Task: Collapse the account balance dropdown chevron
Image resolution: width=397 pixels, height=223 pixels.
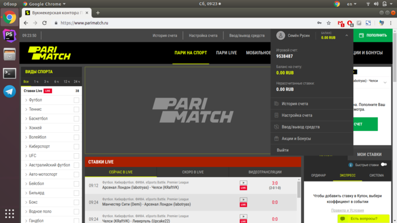Action: 347,36
